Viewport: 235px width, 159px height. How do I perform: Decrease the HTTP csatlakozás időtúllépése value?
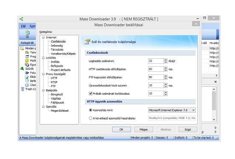click(x=166, y=71)
